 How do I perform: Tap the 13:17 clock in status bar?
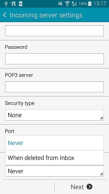(100, 4)
